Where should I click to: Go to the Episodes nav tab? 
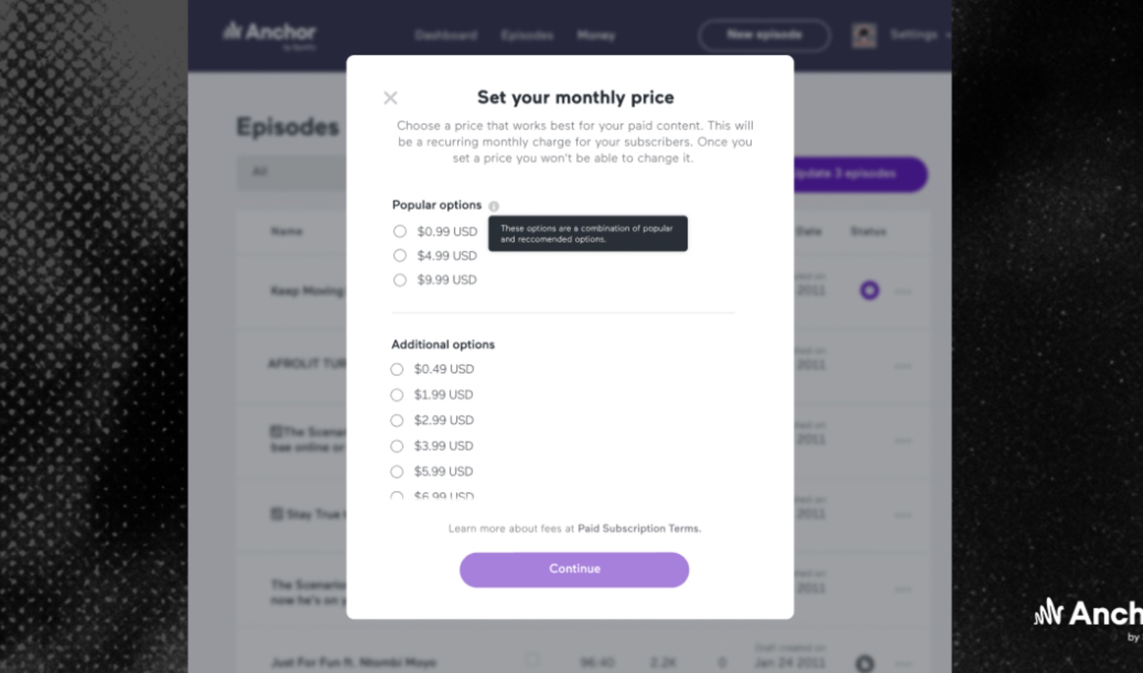(x=527, y=36)
